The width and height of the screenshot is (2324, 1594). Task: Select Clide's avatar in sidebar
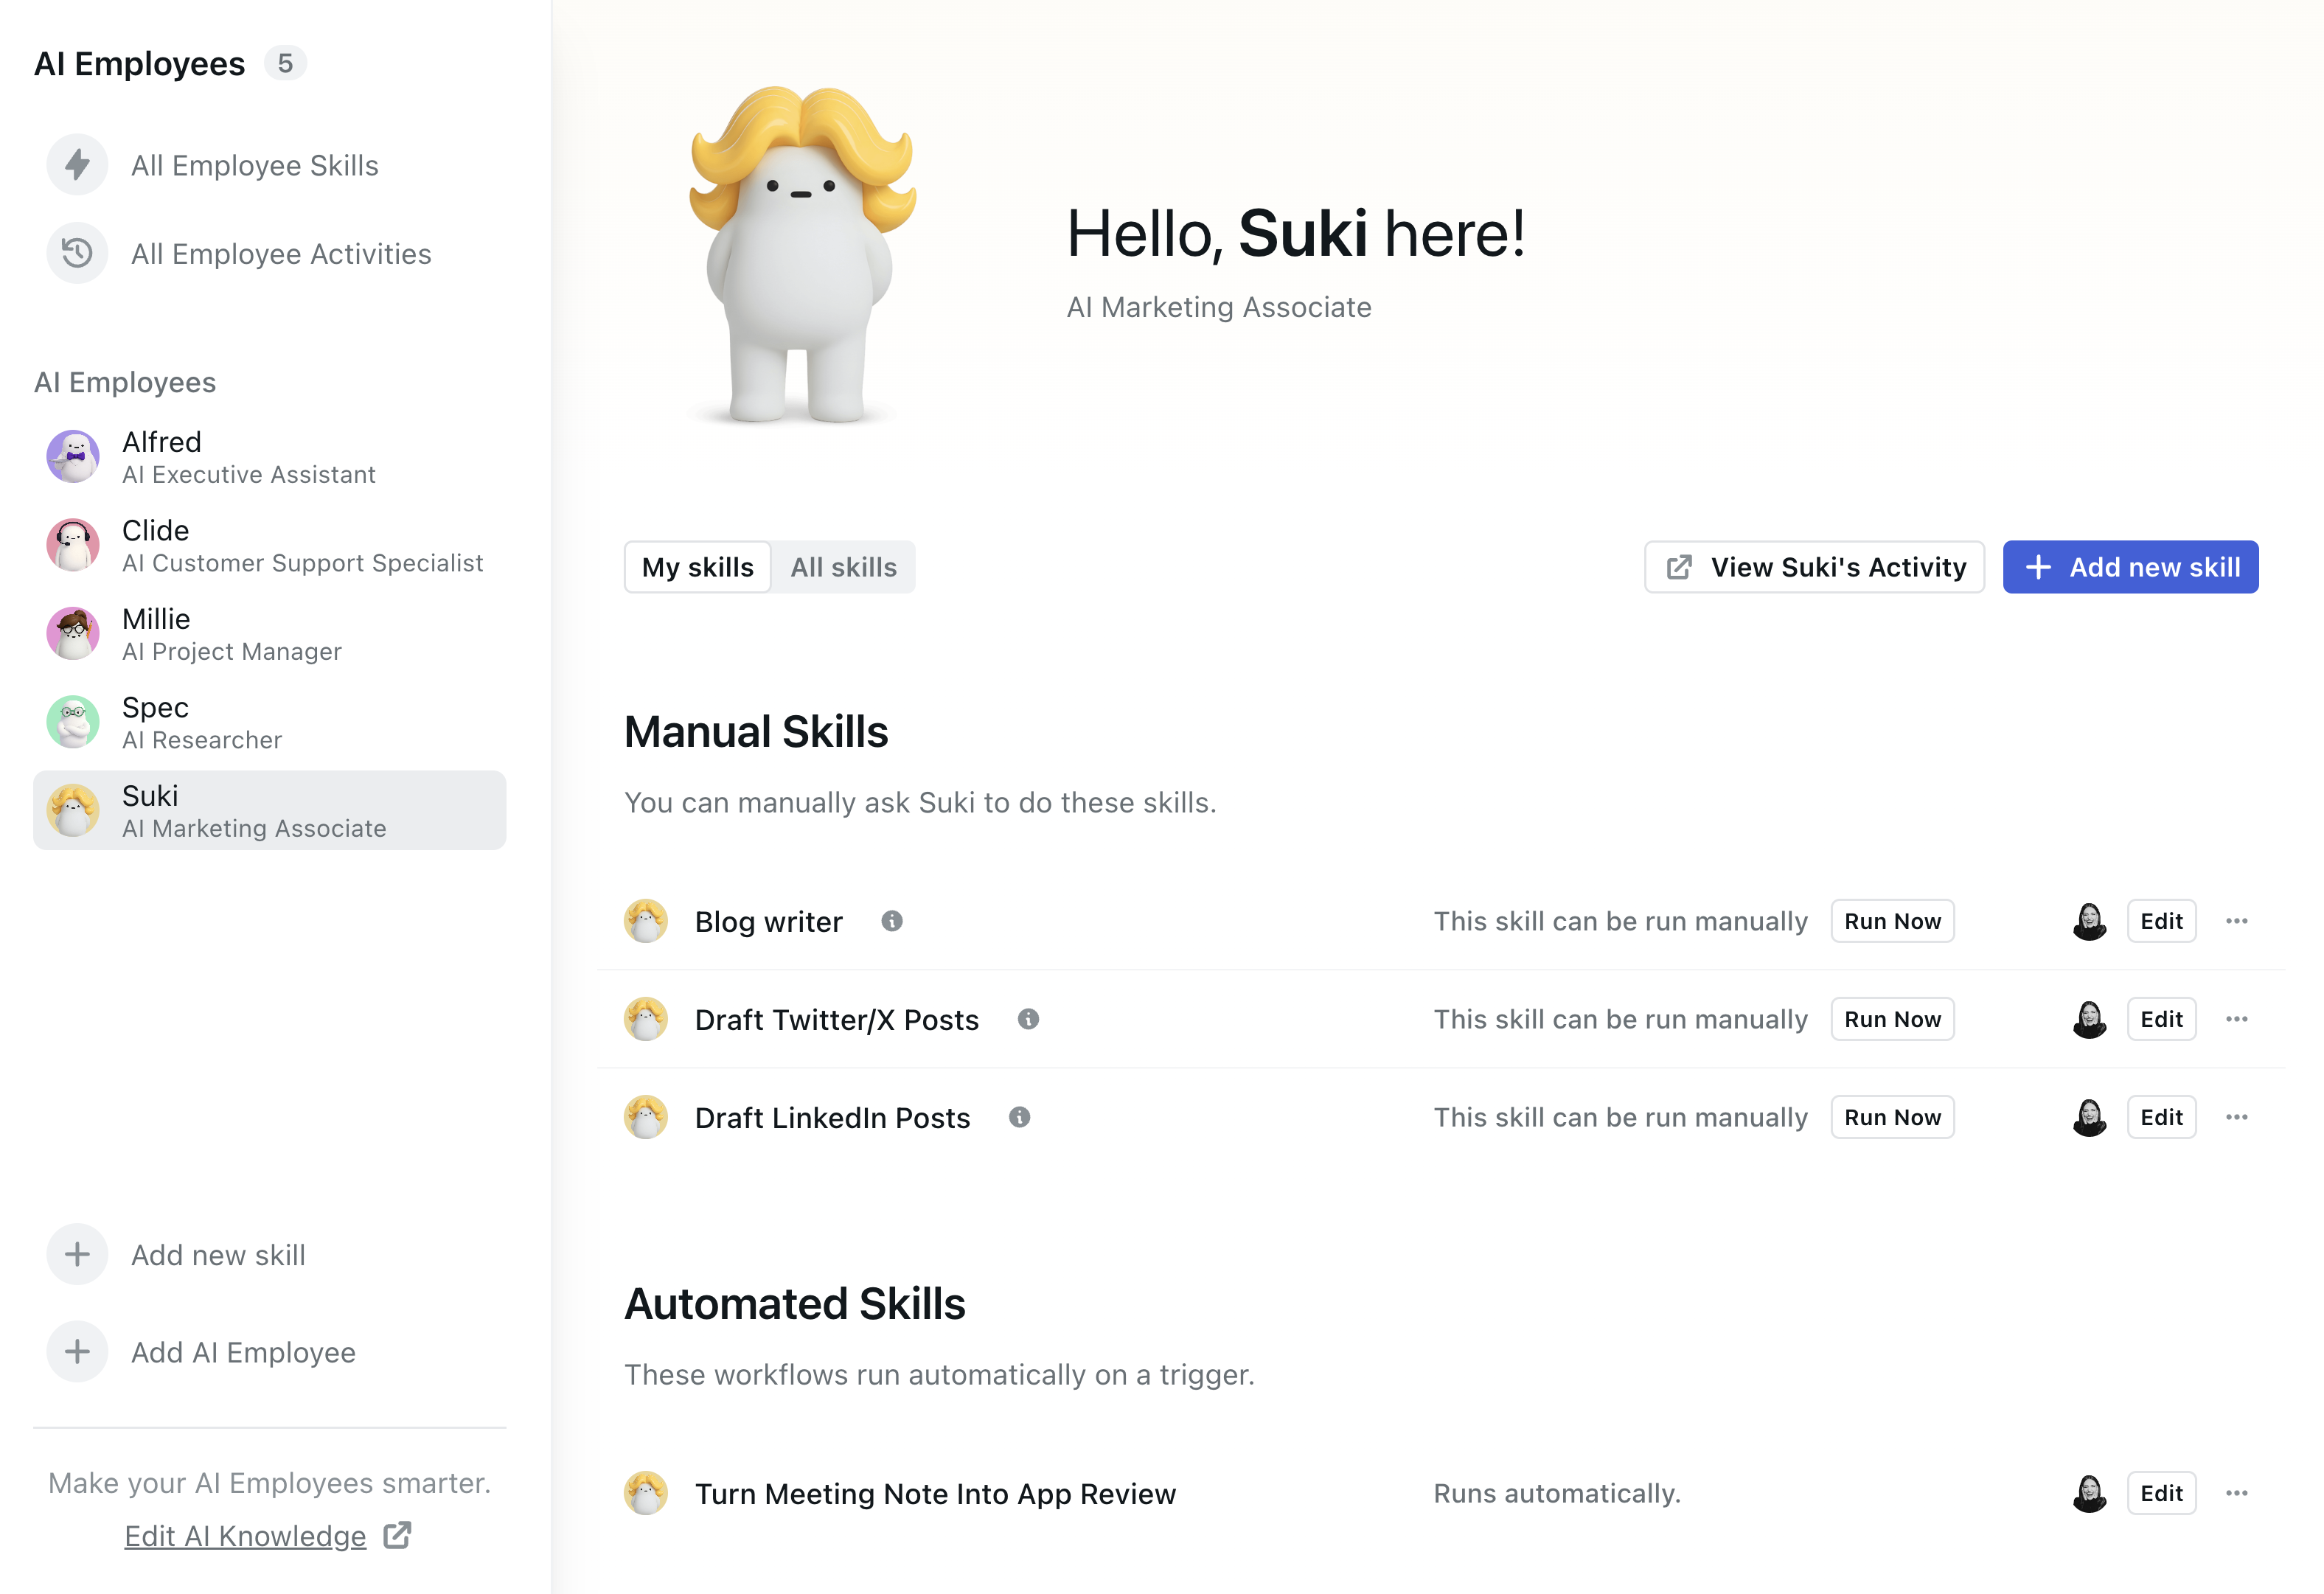coord(73,545)
